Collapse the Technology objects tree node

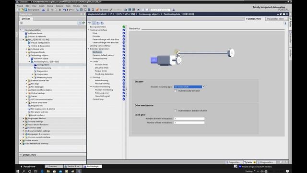coord(26,55)
